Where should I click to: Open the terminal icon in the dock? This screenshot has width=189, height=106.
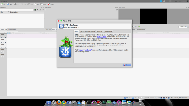89,102
